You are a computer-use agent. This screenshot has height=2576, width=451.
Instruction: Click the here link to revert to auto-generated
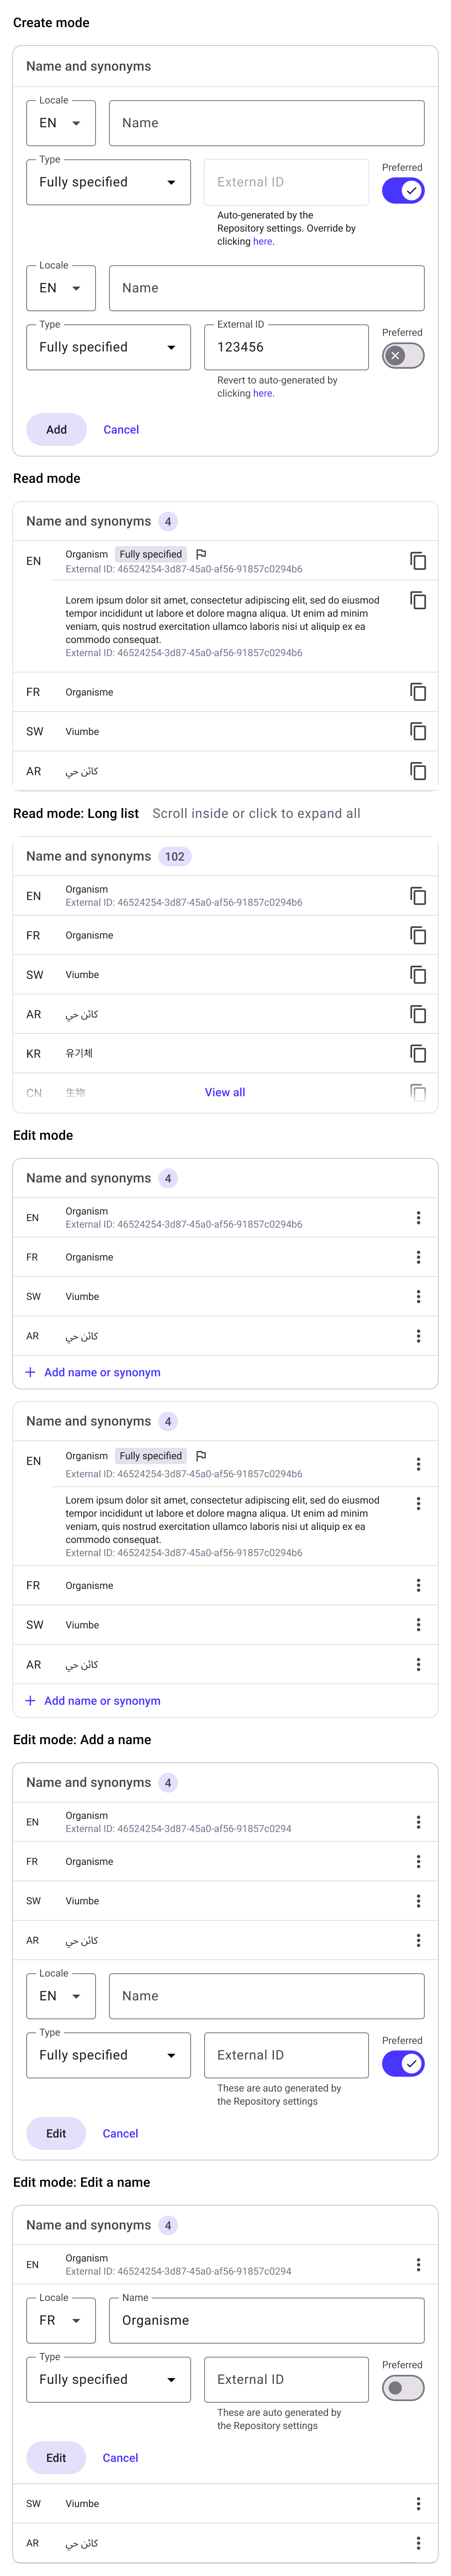(262, 393)
